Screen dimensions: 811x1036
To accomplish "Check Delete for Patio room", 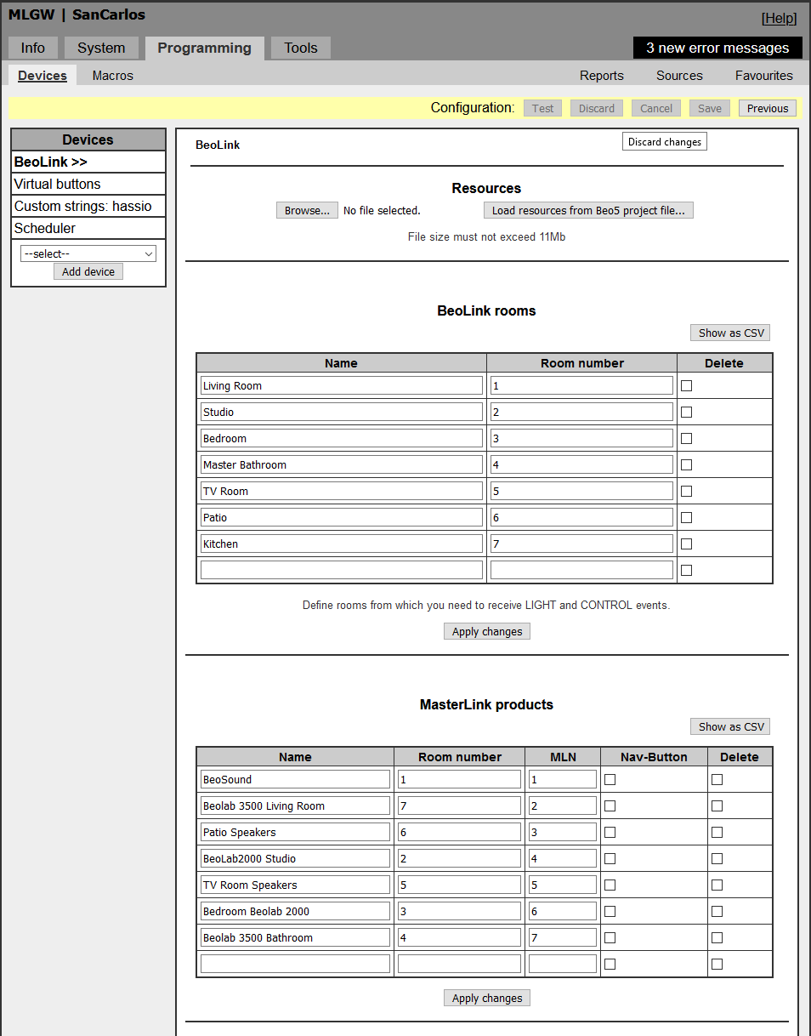I will (687, 517).
